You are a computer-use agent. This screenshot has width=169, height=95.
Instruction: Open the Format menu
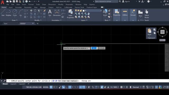coord(31,4)
